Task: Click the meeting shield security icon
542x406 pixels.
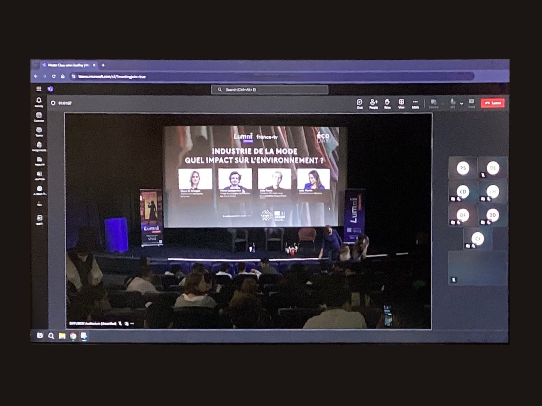Action: (x=53, y=103)
